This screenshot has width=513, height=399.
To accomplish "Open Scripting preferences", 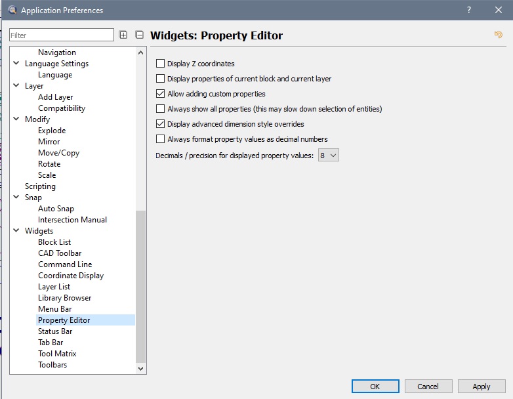I will pos(40,186).
